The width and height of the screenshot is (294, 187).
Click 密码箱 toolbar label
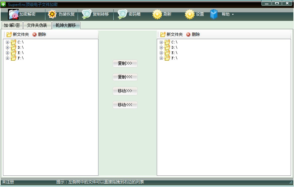click(x=135, y=14)
